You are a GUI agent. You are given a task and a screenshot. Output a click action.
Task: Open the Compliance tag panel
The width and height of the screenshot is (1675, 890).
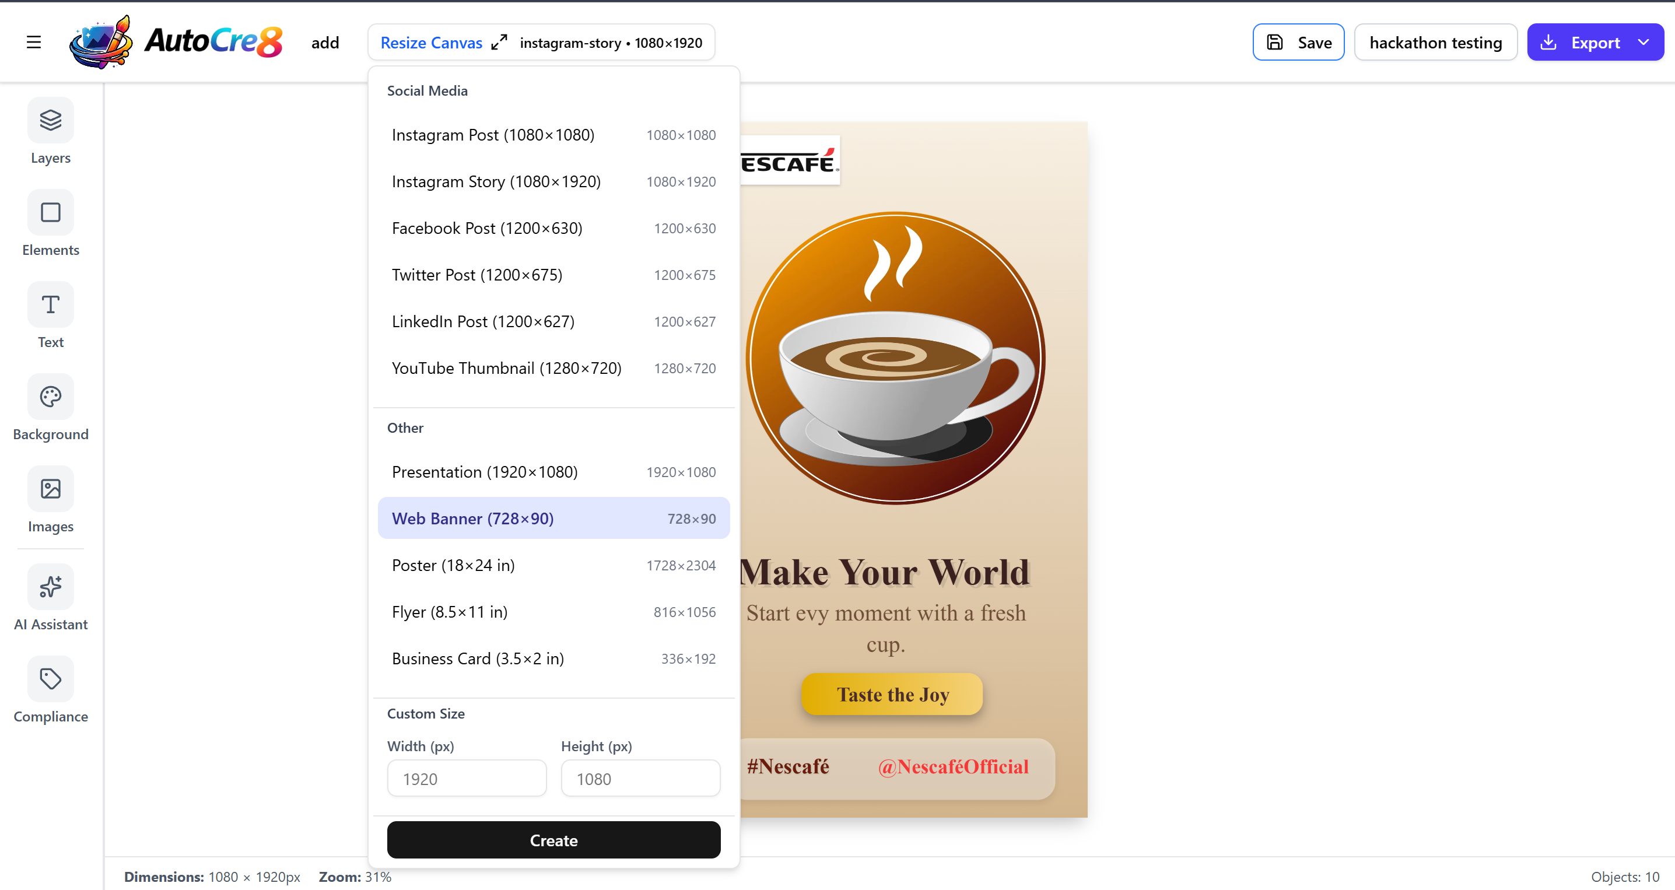51,679
